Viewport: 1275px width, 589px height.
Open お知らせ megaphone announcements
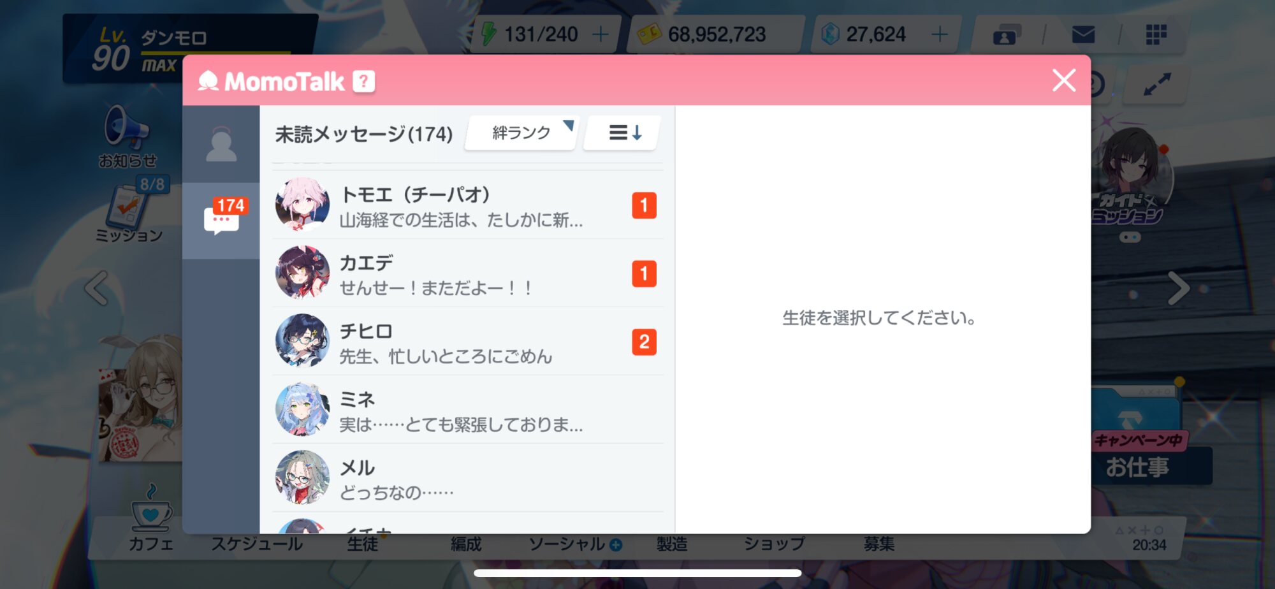127,136
